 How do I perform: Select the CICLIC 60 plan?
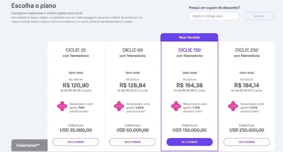pos(133,142)
